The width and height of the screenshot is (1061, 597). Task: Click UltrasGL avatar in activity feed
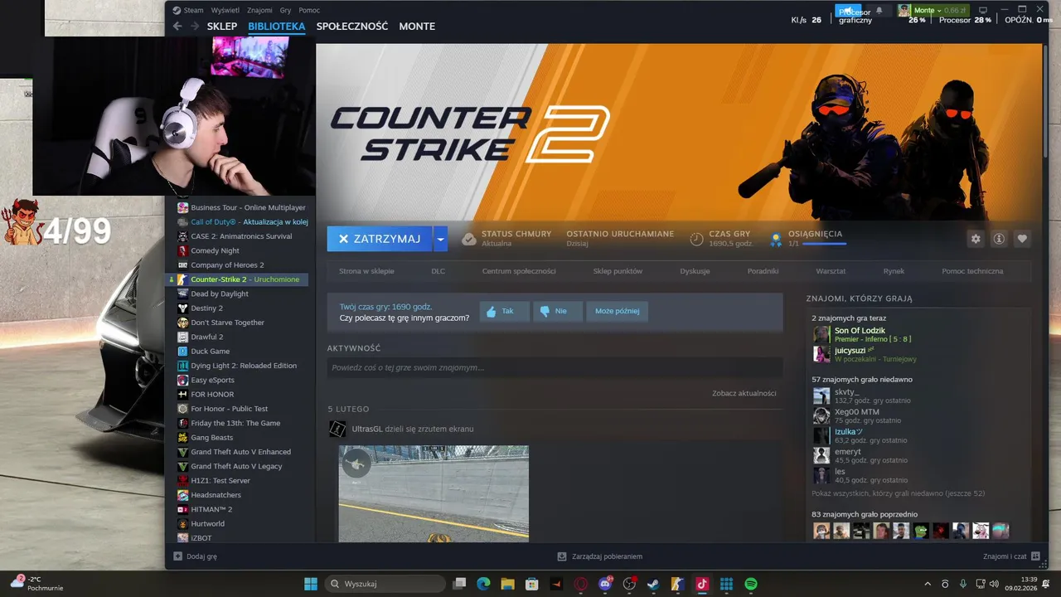[x=337, y=429]
